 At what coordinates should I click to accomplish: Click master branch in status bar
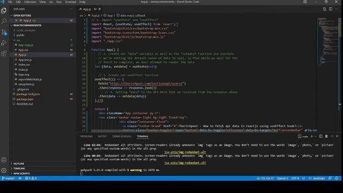(x=9, y=179)
